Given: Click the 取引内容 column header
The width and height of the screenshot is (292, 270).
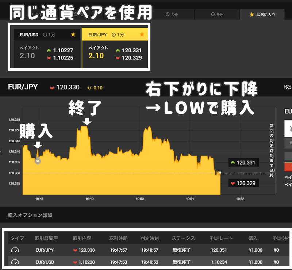Looking at the screenshot, I should point(82,238).
